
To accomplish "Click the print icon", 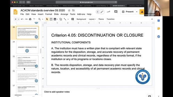I will click(x=30, y=19).
